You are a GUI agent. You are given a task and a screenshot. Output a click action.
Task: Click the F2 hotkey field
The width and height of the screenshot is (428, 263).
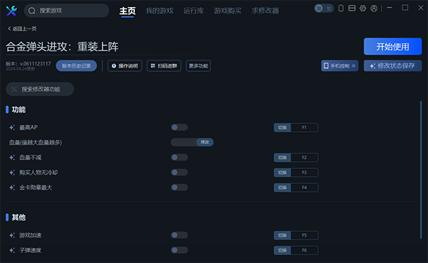[x=305, y=158]
